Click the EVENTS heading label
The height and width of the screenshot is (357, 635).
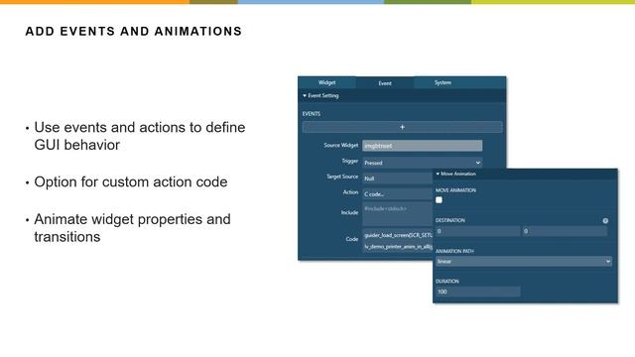point(312,114)
